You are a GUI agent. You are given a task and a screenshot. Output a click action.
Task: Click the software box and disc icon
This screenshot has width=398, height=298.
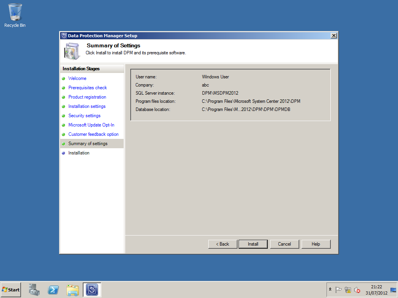pyautogui.click(x=72, y=51)
